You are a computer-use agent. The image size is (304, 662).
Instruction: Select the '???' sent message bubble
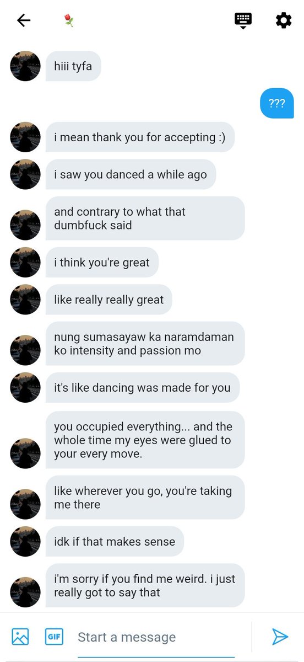coord(277,103)
